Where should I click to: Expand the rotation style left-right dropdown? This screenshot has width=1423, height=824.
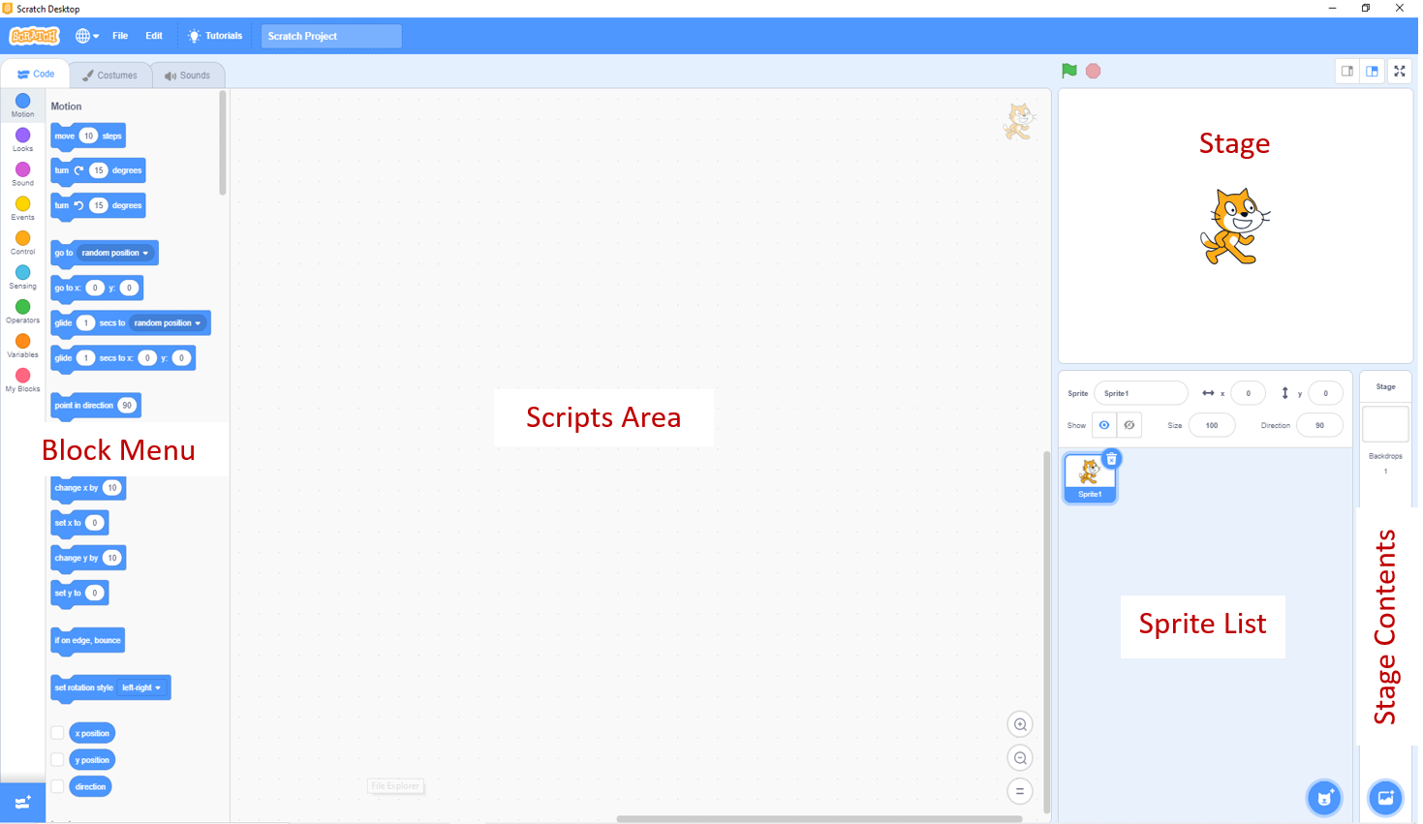[x=141, y=687]
